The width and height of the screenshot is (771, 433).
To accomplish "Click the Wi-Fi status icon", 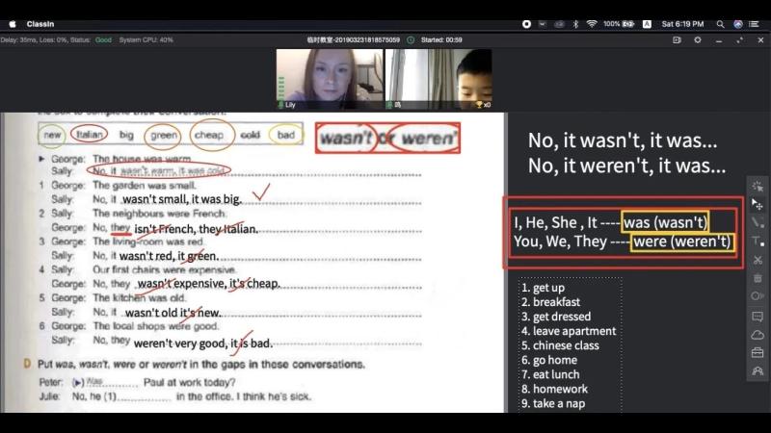I will (x=592, y=24).
